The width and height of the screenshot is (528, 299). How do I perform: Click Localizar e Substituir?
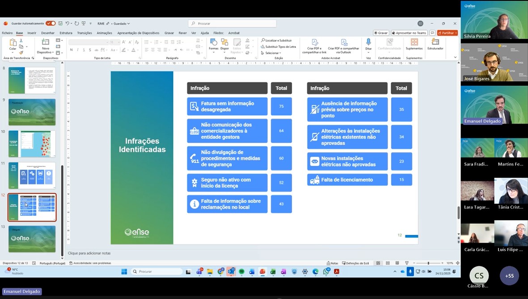point(276,40)
